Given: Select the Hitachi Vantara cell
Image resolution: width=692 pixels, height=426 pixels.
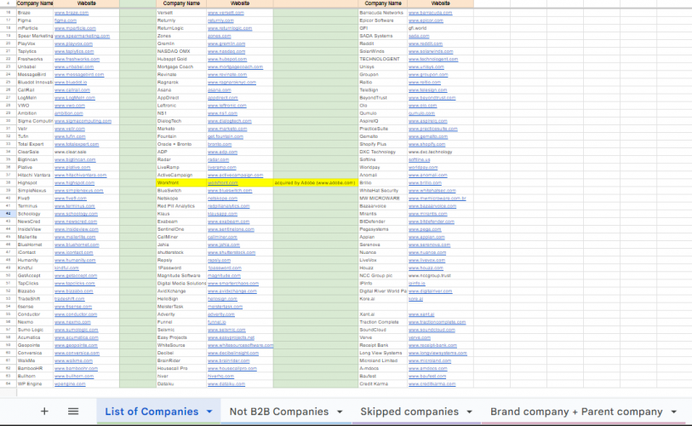Looking at the screenshot, I should (34, 175).
